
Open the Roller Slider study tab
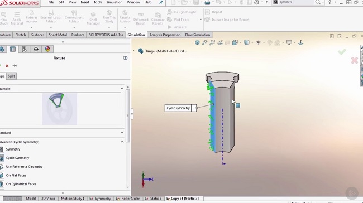(x=127, y=199)
